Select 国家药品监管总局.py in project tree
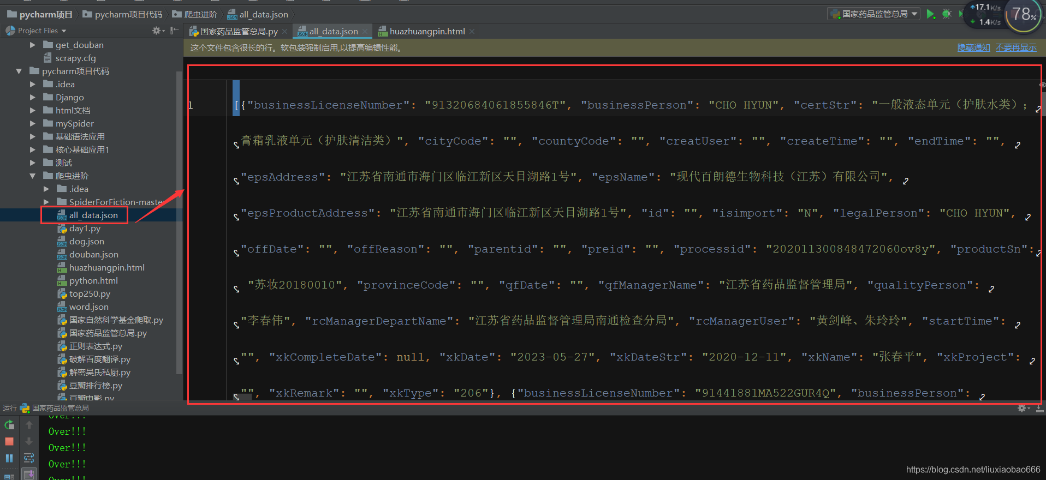This screenshot has height=480, width=1046. pyautogui.click(x=102, y=333)
